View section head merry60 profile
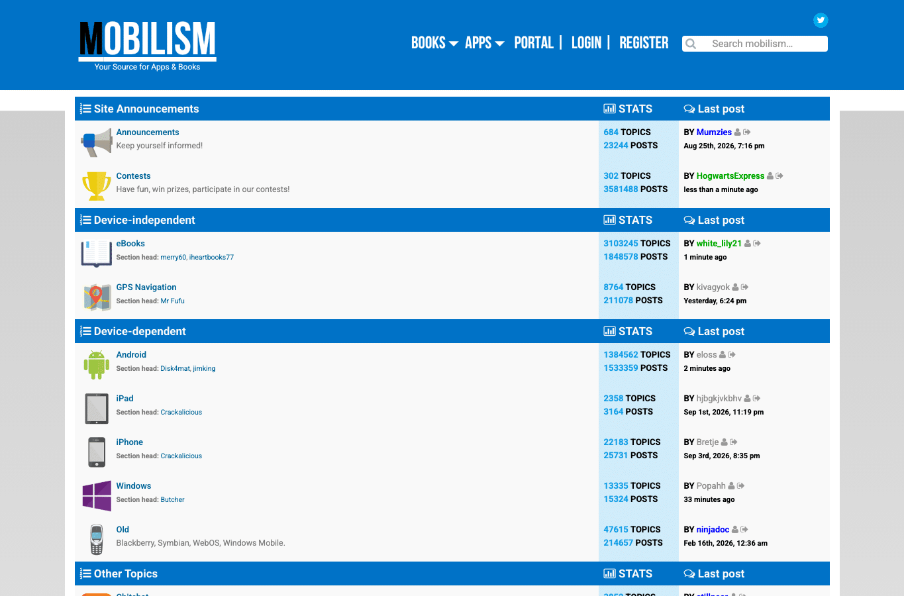Screen dimensions: 904x596 [173, 258]
